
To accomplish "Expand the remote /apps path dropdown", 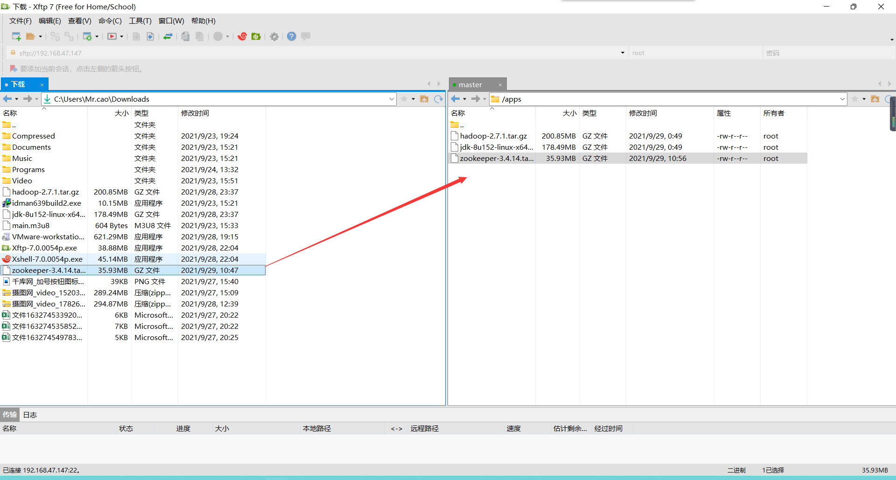I will [842, 99].
